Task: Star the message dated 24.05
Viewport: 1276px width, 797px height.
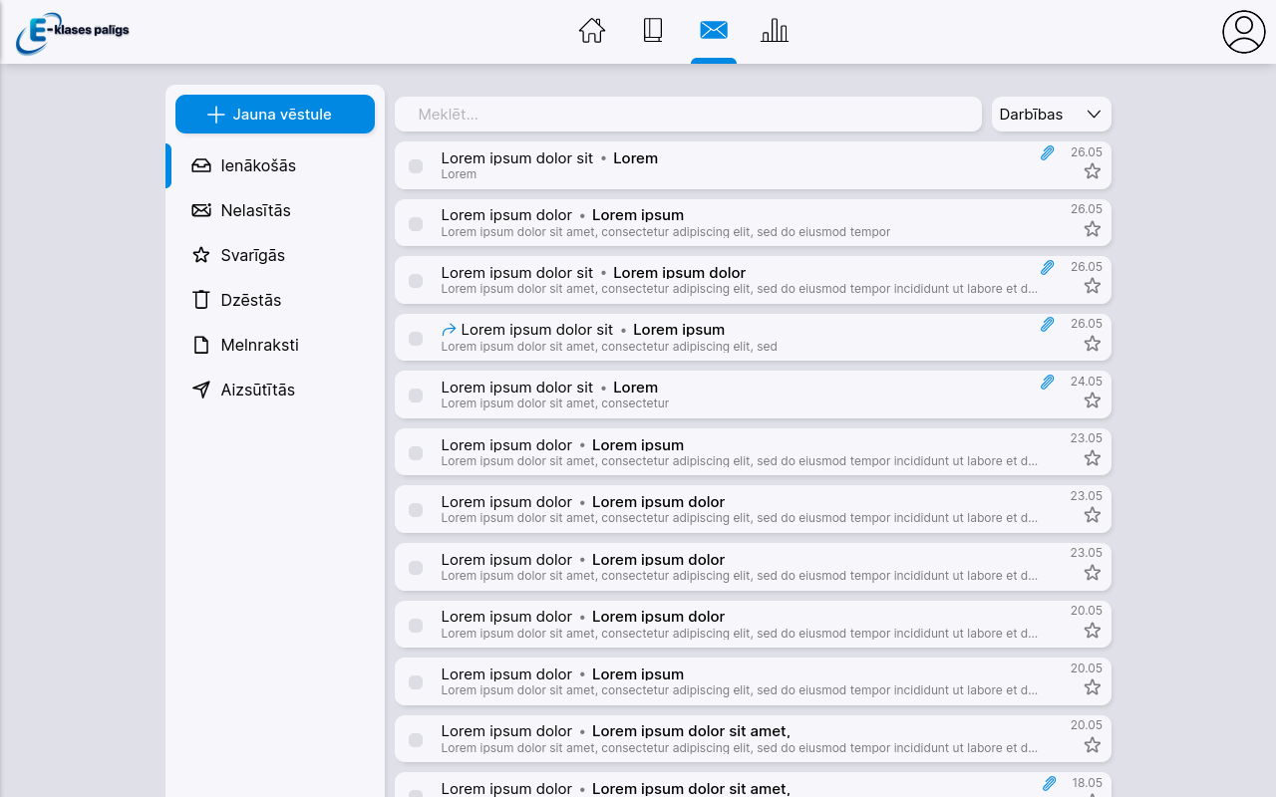Action: tap(1093, 400)
